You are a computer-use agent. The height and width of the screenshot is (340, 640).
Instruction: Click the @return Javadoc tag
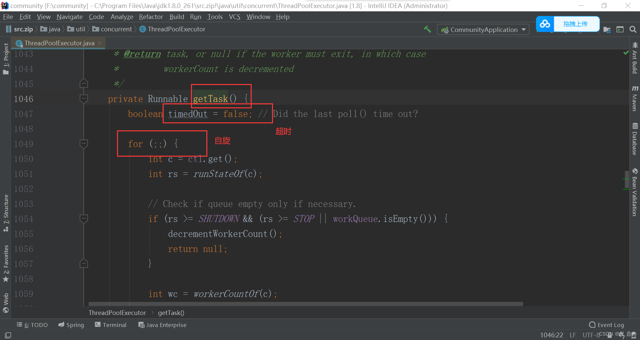142,54
